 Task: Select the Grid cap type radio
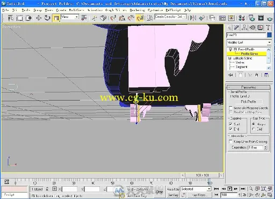(x=254, y=129)
